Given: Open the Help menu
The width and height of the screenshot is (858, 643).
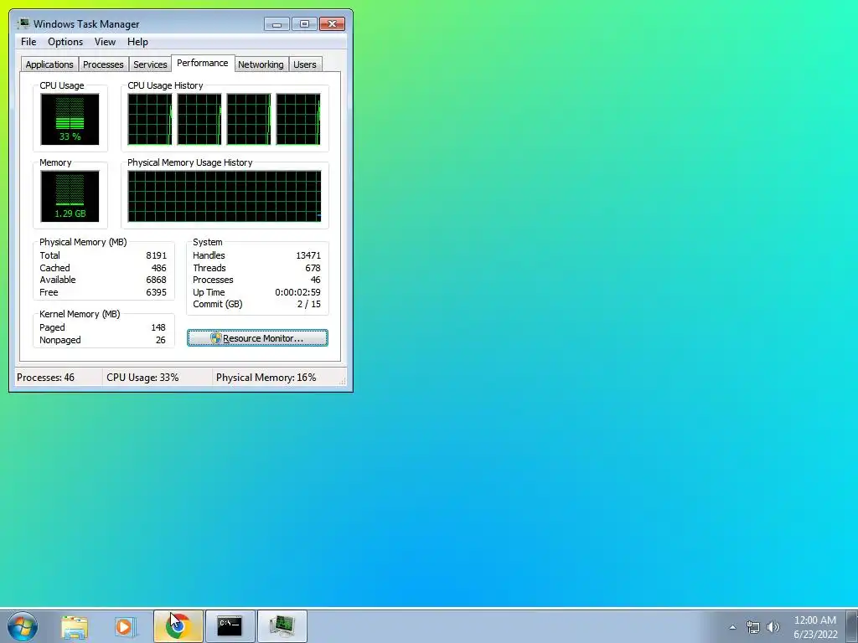Looking at the screenshot, I should tap(137, 42).
